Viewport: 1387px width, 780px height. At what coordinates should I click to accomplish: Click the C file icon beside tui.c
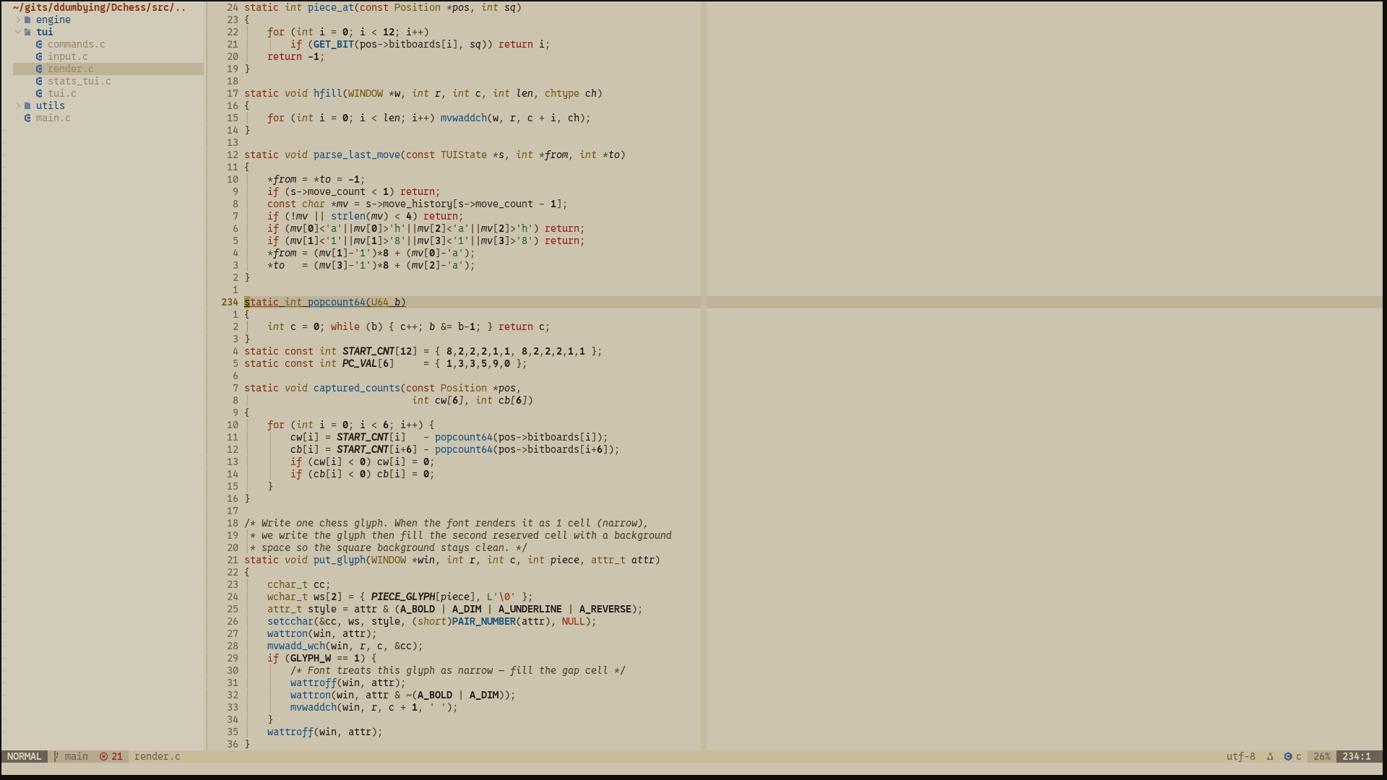[x=39, y=93]
